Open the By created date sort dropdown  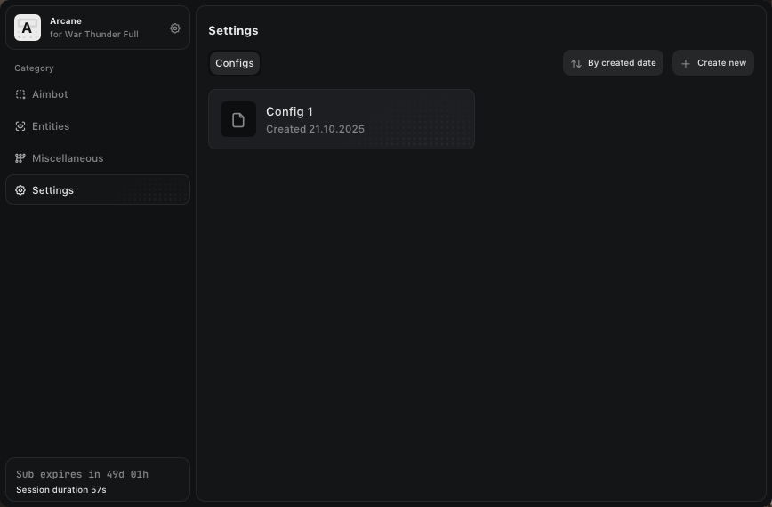[x=613, y=63]
